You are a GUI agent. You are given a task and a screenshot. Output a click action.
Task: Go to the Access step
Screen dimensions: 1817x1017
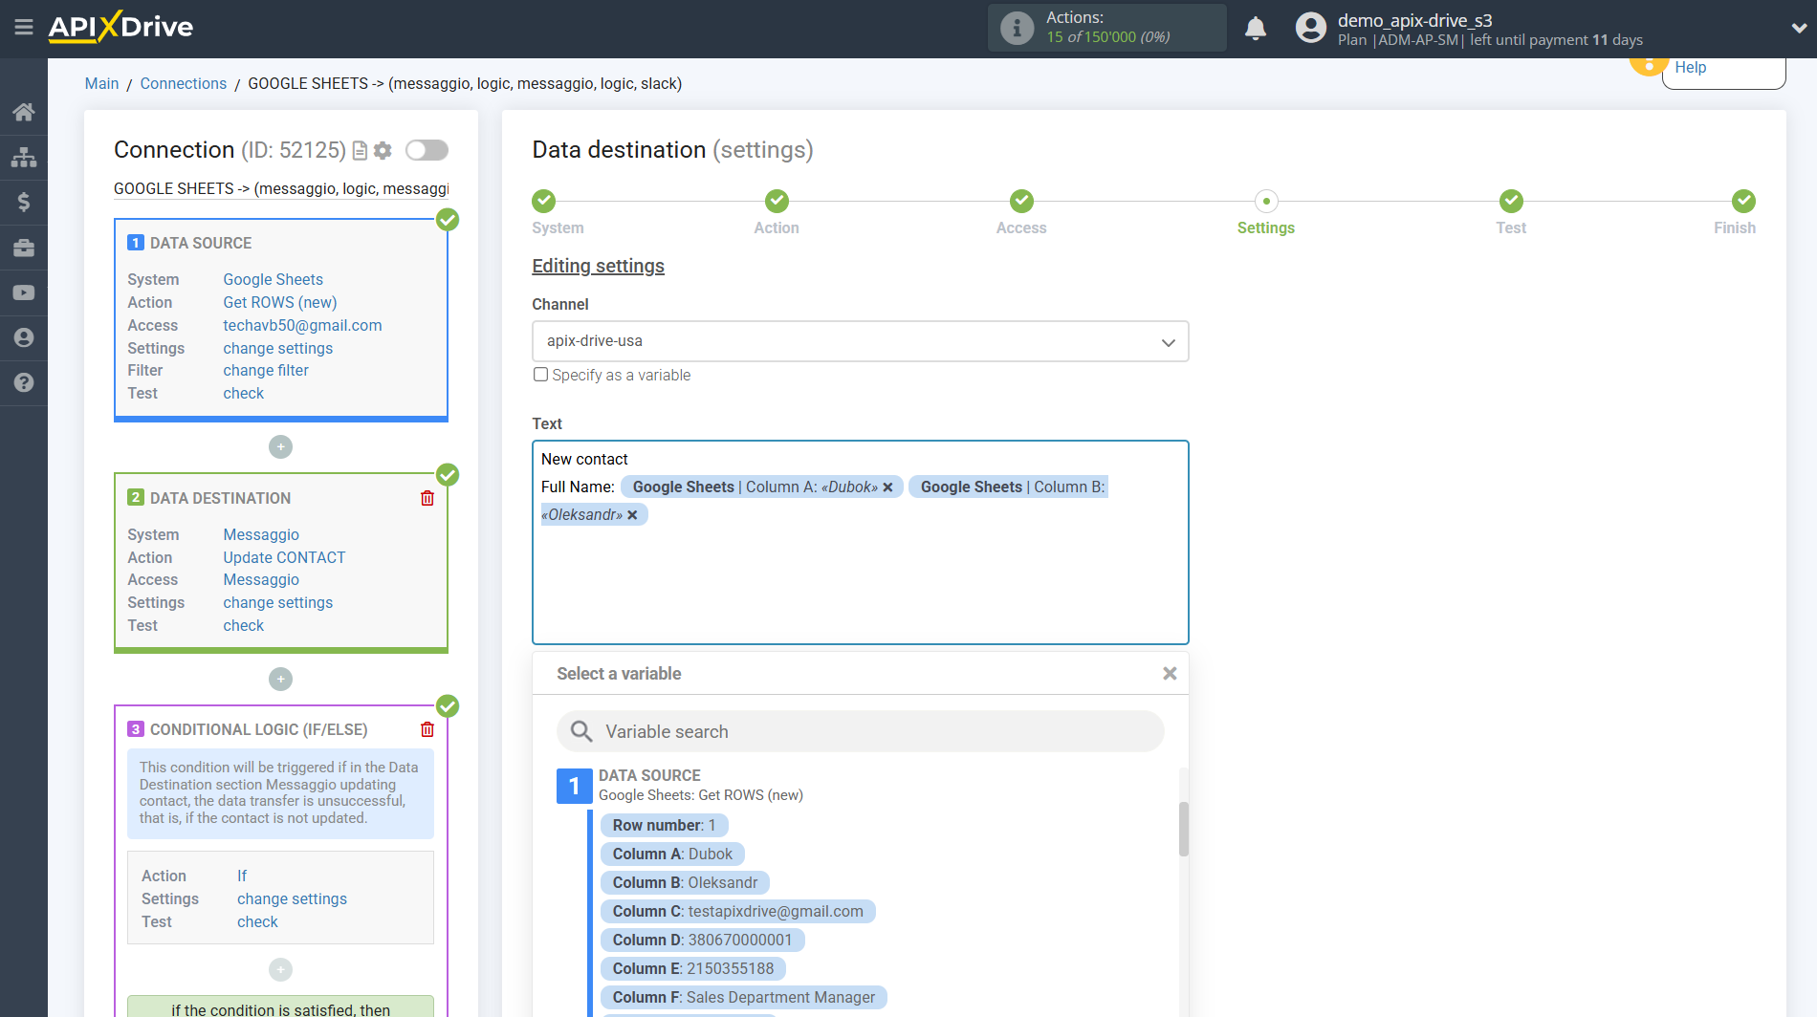[x=1021, y=201]
